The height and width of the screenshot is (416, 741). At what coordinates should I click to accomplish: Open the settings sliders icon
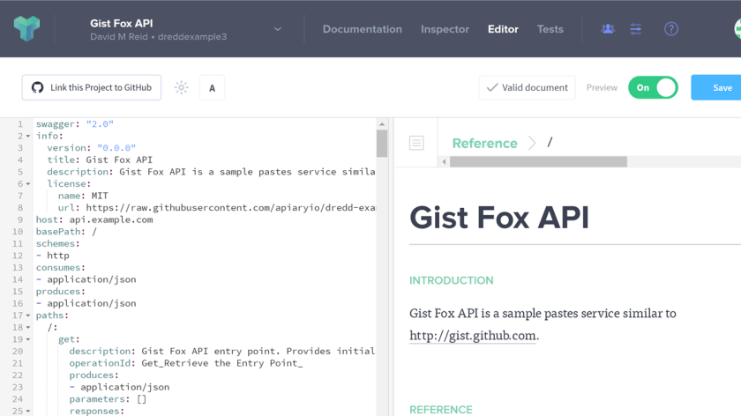point(636,29)
